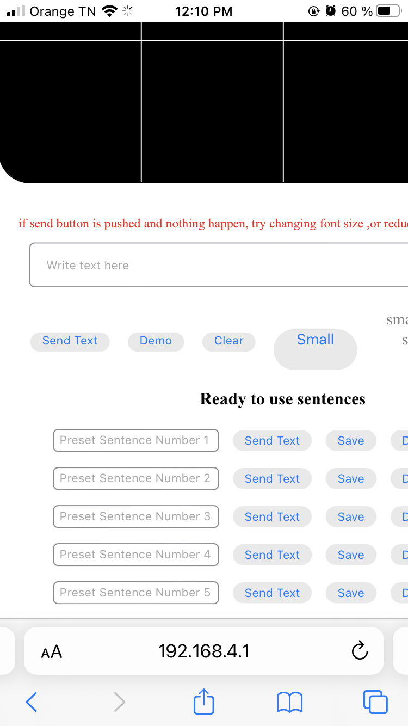The image size is (408, 726).
Task: Focus the "Write text here" field
Action: pyautogui.click(x=218, y=265)
